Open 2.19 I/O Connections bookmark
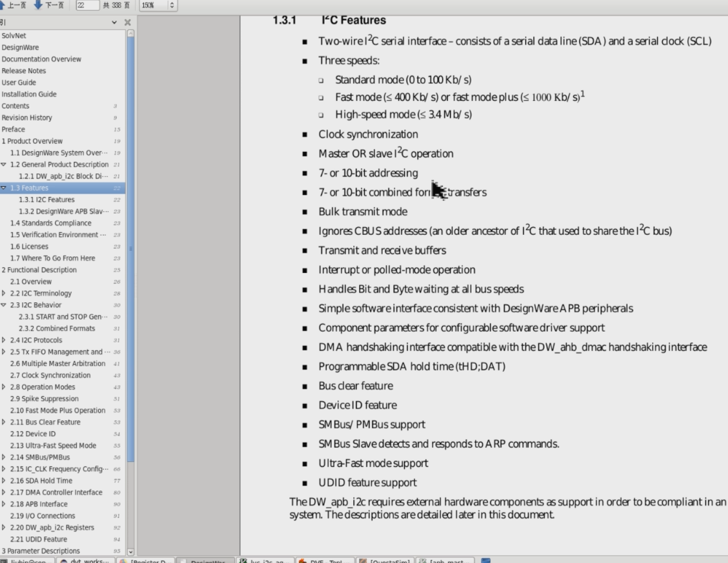Viewport: 728px width, 563px height. tap(42, 516)
